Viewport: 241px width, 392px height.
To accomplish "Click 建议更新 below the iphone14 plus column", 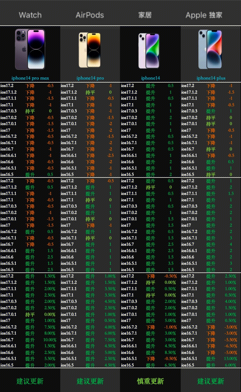I will pyautogui.click(x=211, y=381).
